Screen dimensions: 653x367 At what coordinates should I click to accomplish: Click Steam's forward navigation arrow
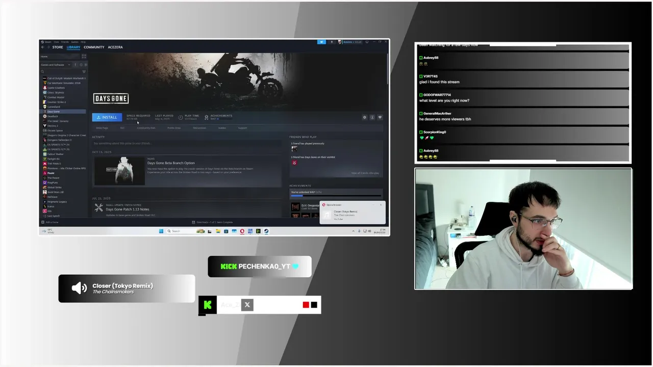click(48, 47)
